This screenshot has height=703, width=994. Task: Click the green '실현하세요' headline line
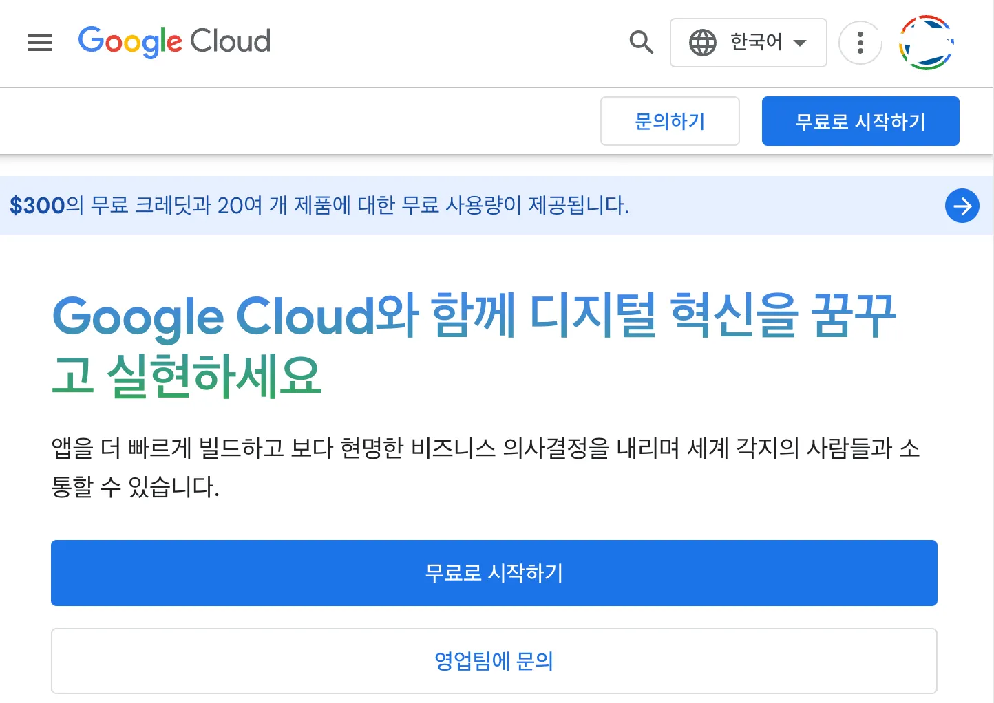(x=213, y=376)
